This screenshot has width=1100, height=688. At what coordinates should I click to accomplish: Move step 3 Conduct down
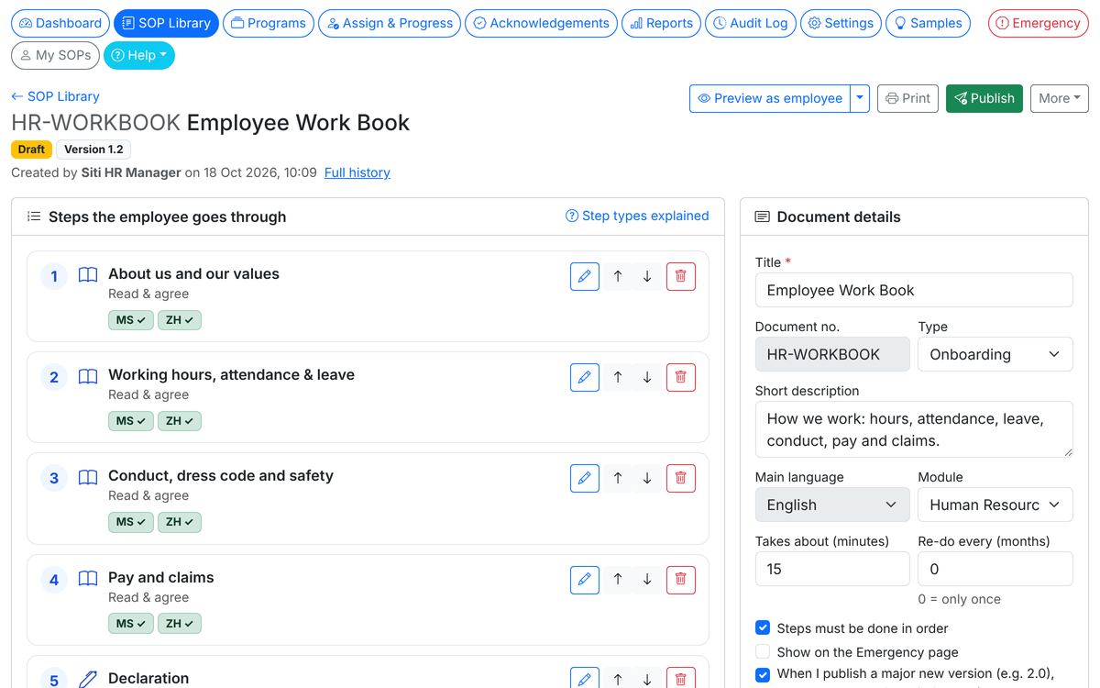[x=647, y=478]
